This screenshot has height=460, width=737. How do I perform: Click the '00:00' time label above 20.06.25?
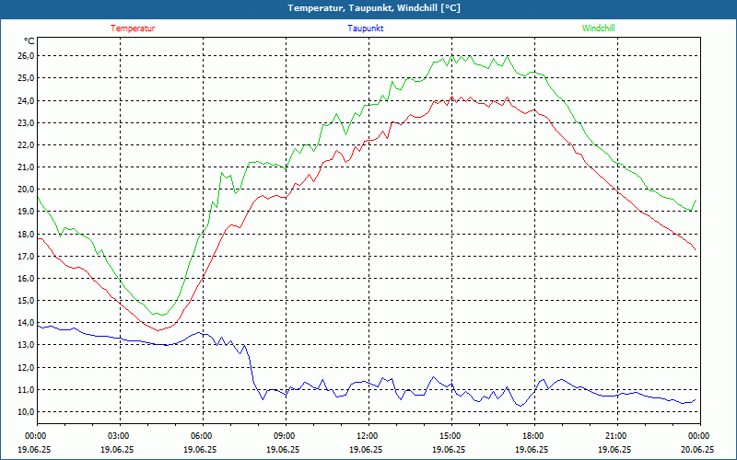click(x=698, y=436)
